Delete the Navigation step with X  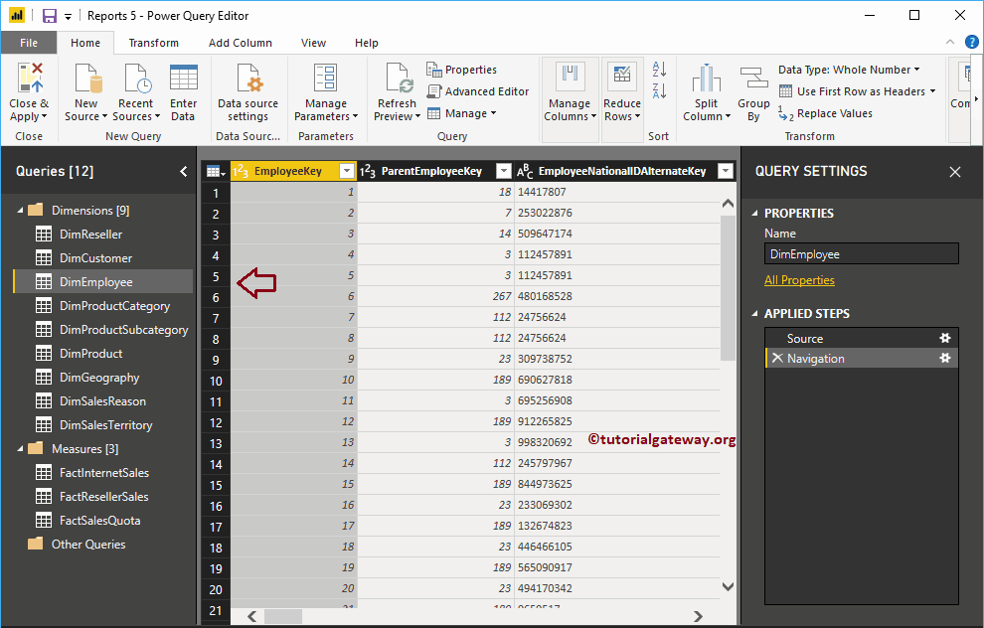click(x=777, y=359)
